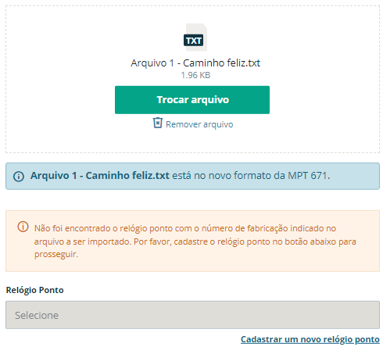
Task: Open Cadastrar um novo relógio ponto link
Action: click(x=310, y=339)
